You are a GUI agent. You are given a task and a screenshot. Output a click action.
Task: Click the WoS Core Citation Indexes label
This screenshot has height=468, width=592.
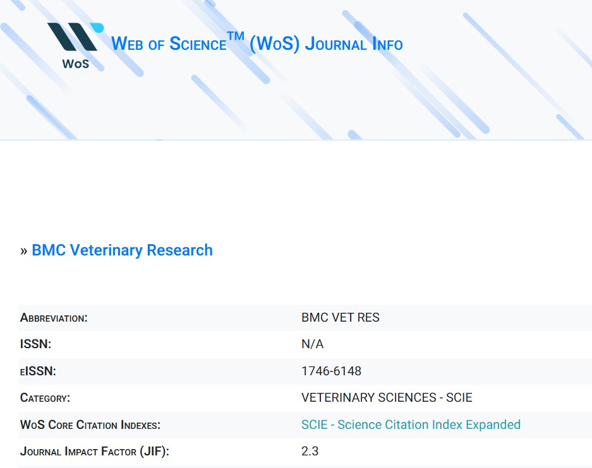point(90,425)
